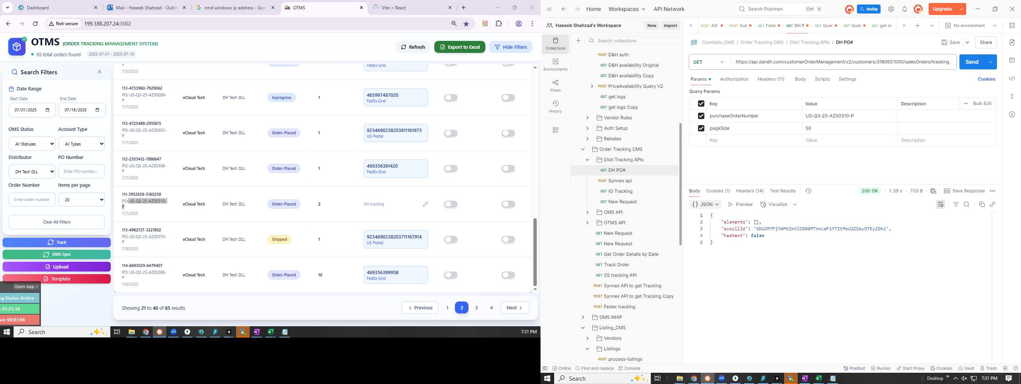1021x384 pixels.
Task: Expand the OMS API folder
Action: 587,212
